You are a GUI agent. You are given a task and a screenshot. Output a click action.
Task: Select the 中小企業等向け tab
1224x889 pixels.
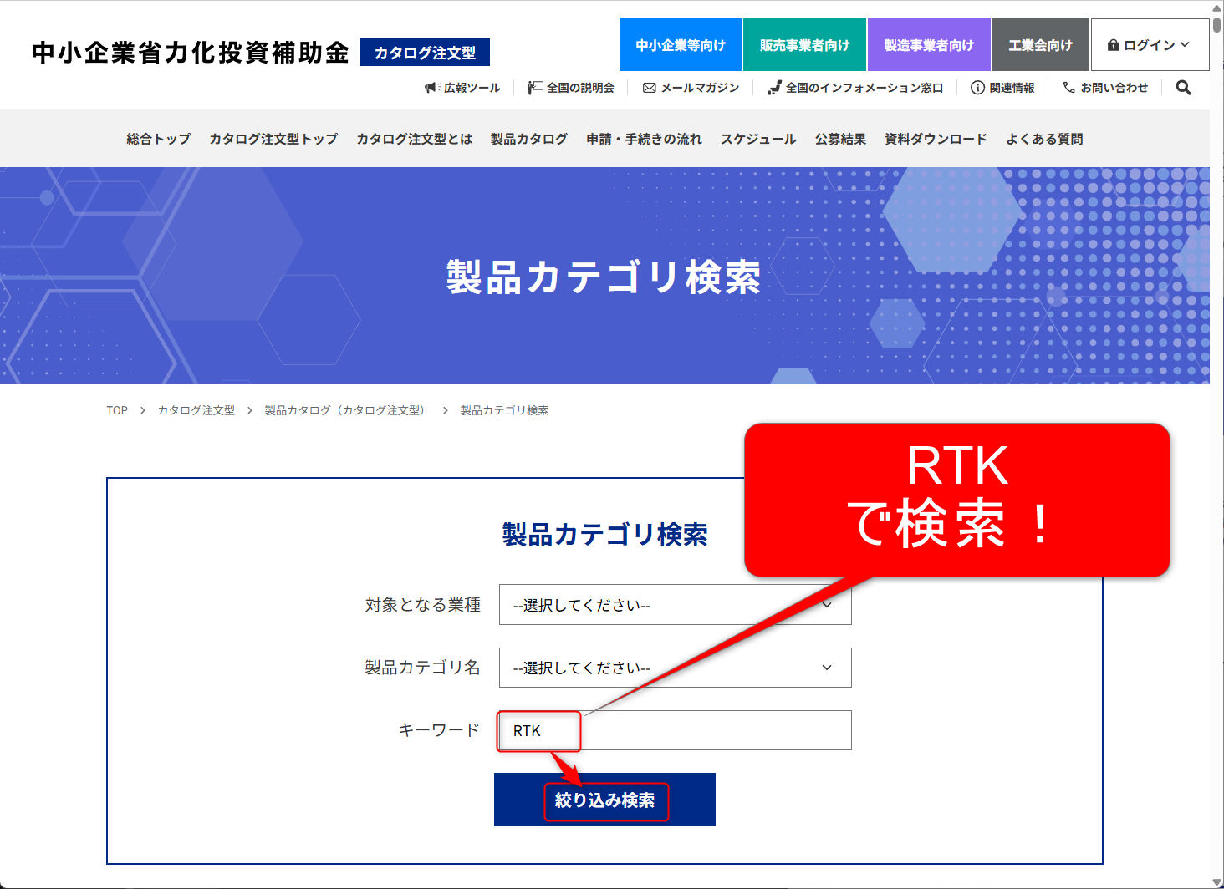pos(680,45)
